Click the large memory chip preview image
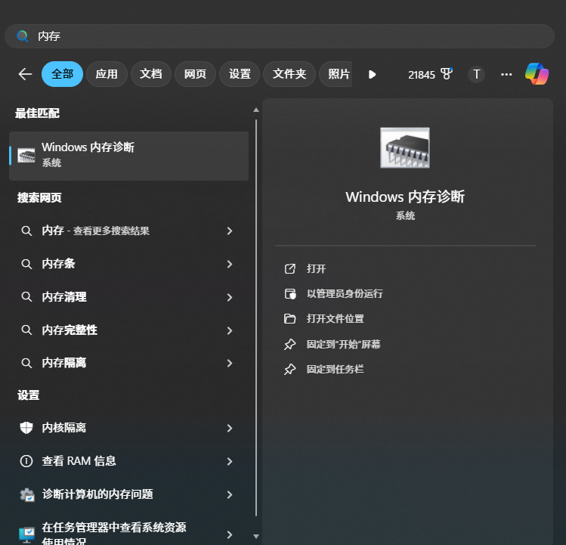Viewport: 566px width, 545px height. (405, 147)
